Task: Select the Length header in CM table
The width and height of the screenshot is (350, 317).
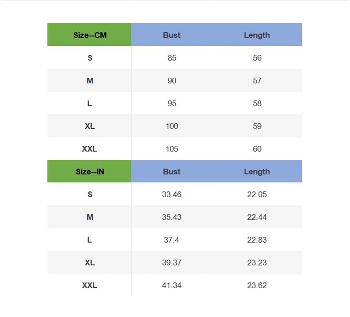Action: pos(257,35)
